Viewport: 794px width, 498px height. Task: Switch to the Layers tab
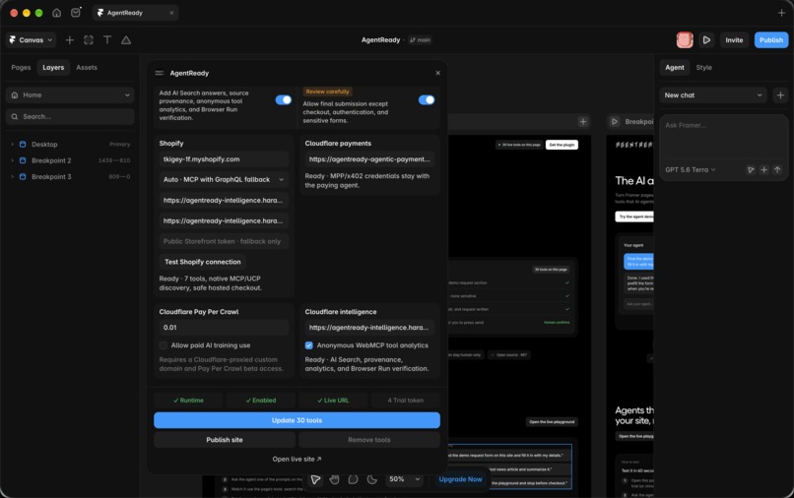pyautogui.click(x=53, y=67)
